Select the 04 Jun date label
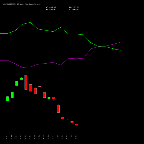 (x=30, y=137)
